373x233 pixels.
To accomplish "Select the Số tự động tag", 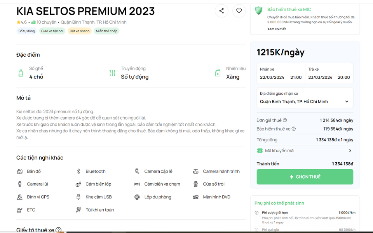I will pos(27,31).
